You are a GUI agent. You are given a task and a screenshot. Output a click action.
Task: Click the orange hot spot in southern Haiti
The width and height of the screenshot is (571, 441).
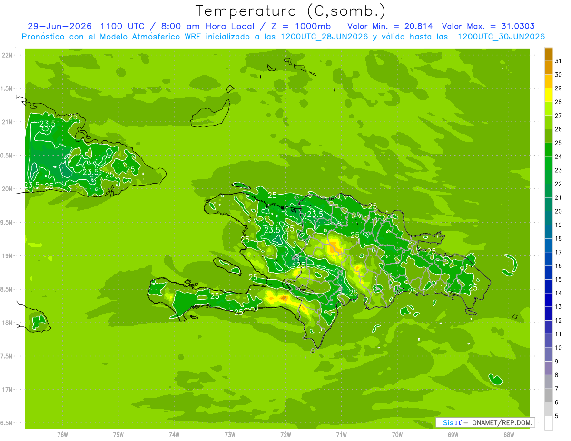(284, 298)
